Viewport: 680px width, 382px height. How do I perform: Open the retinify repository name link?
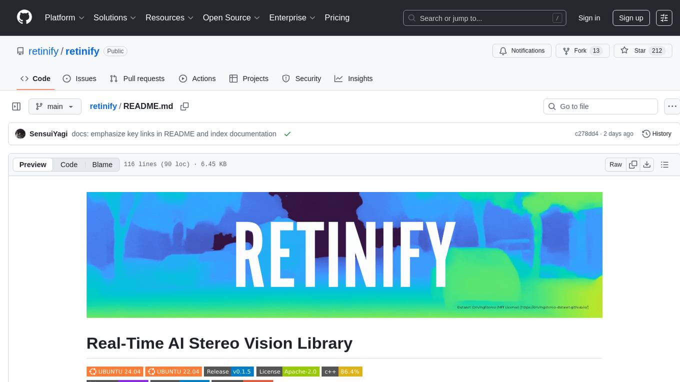coord(82,51)
